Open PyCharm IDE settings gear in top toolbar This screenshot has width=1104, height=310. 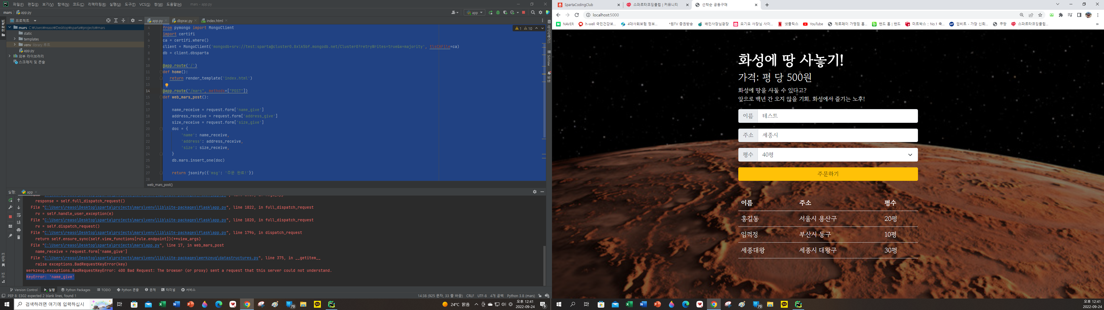pos(540,13)
